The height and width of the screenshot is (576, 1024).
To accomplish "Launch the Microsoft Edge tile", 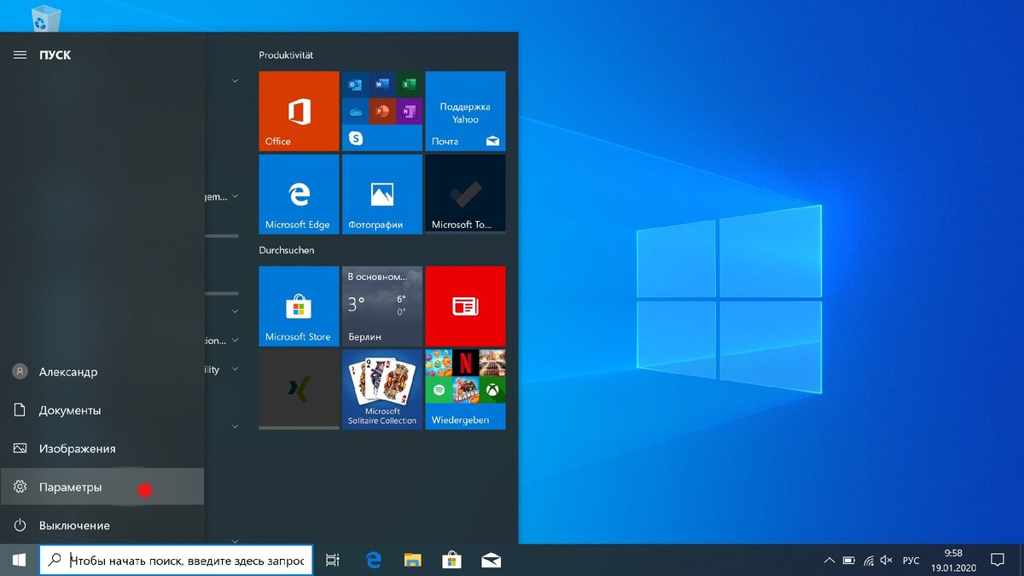I will [299, 194].
